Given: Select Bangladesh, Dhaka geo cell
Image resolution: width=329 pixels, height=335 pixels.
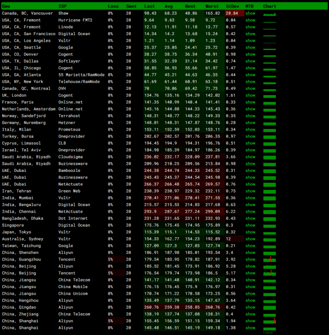Looking at the screenshot, I should [22, 218].
